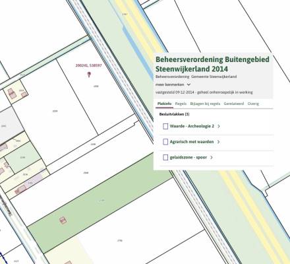Image resolution: width=290 pixels, height=264 pixels.
Task: Click the 'Gemeente Steenwijkerland' text
Action: click(214, 77)
